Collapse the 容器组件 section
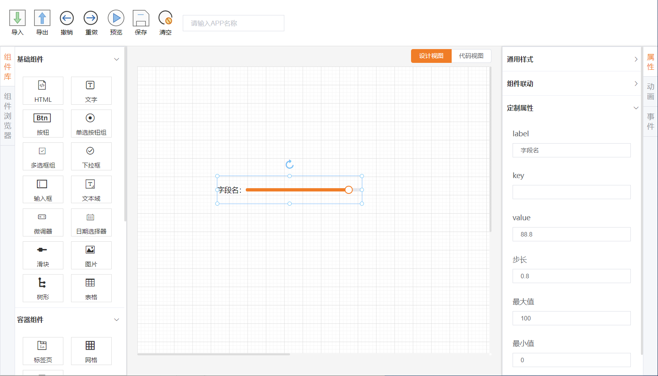658x376 pixels. 117,320
